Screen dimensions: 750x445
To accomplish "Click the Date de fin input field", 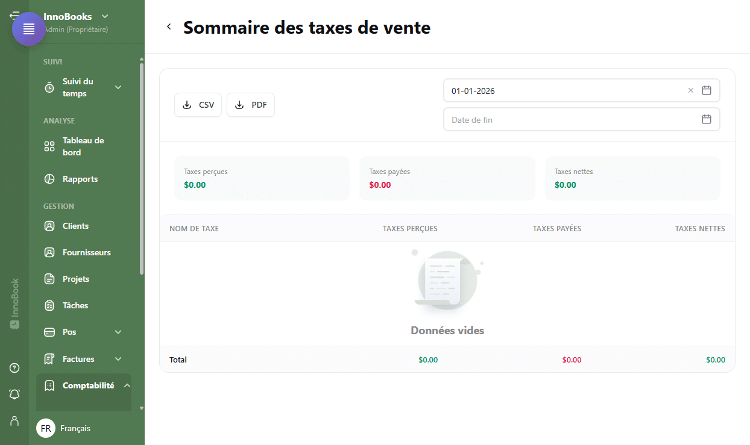I will 581,119.
